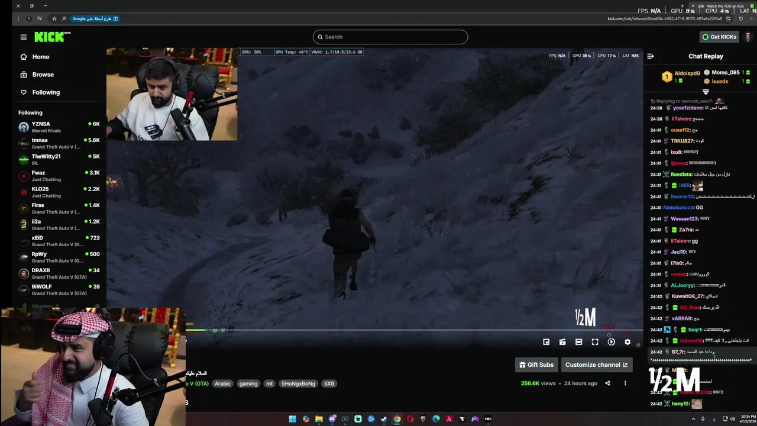Click the gaming tag
Viewport: 757px width, 426px height.
pyautogui.click(x=248, y=383)
